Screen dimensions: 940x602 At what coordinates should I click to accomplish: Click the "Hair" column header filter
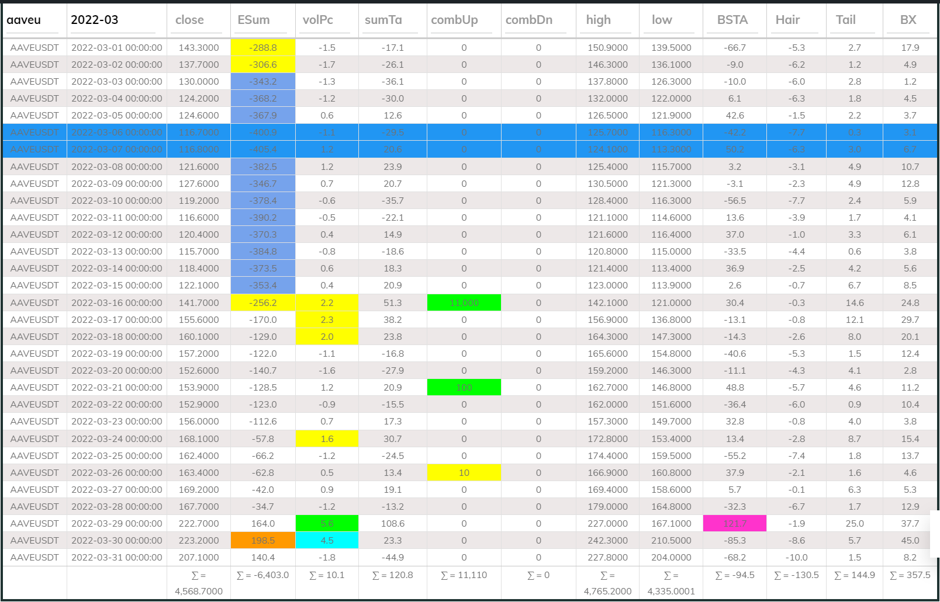tap(796, 20)
